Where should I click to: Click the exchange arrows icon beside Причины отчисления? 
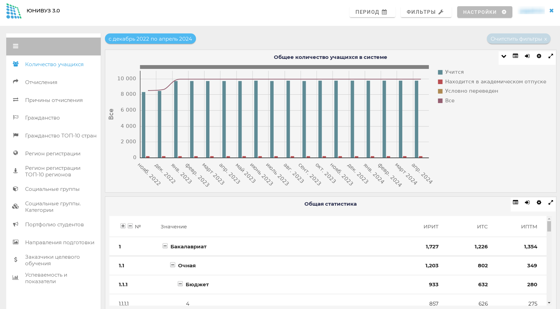click(x=16, y=100)
